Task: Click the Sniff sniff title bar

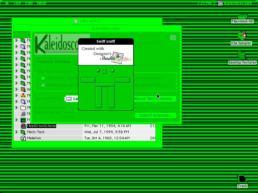Action: 106,41
